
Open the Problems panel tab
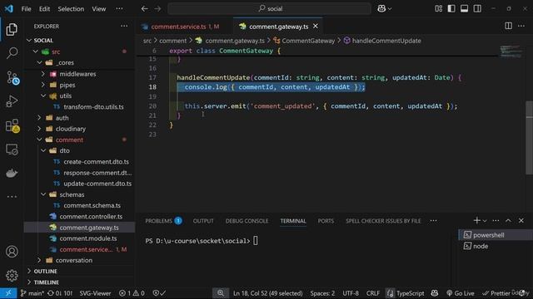point(163,221)
